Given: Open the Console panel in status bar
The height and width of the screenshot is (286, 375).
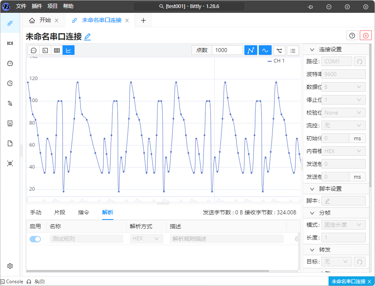Looking at the screenshot, I should point(12,282).
